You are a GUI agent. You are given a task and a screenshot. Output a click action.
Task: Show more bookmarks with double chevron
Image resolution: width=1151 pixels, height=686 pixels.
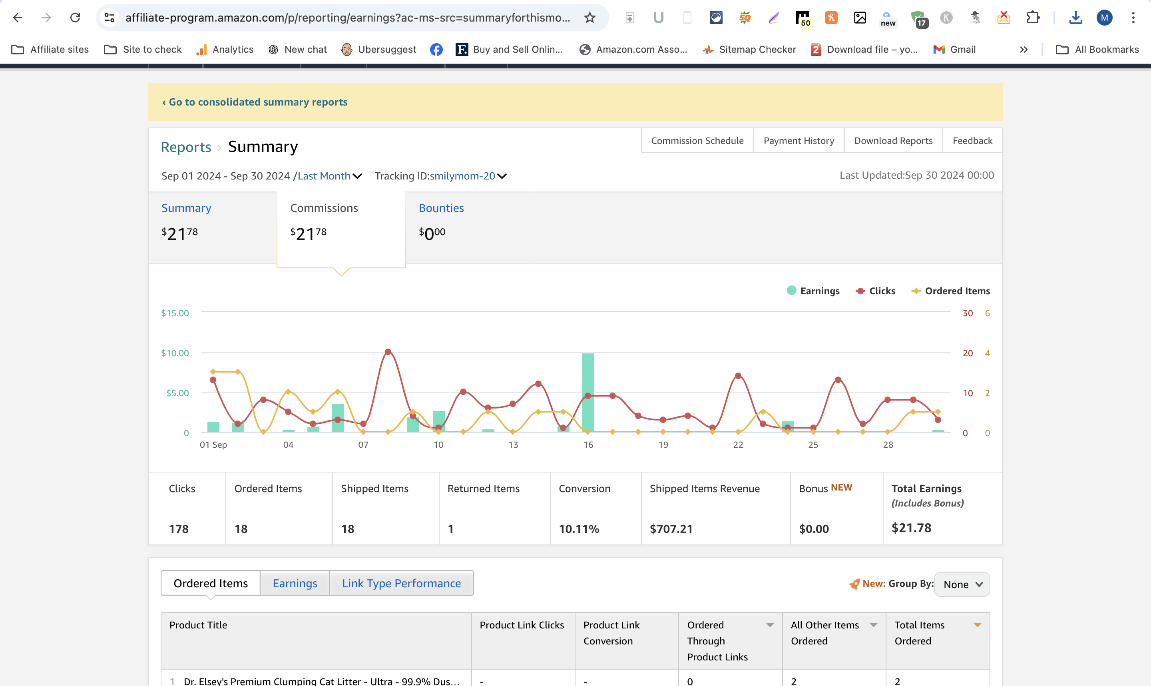pos(1024,50)
